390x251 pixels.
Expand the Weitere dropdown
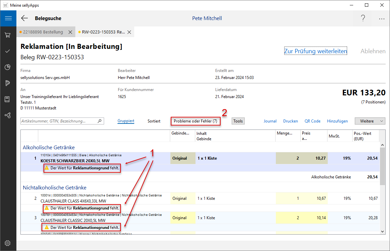point(370,121)
